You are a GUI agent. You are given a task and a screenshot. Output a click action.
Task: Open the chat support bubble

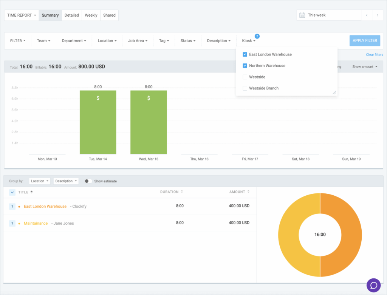[373, 285]
